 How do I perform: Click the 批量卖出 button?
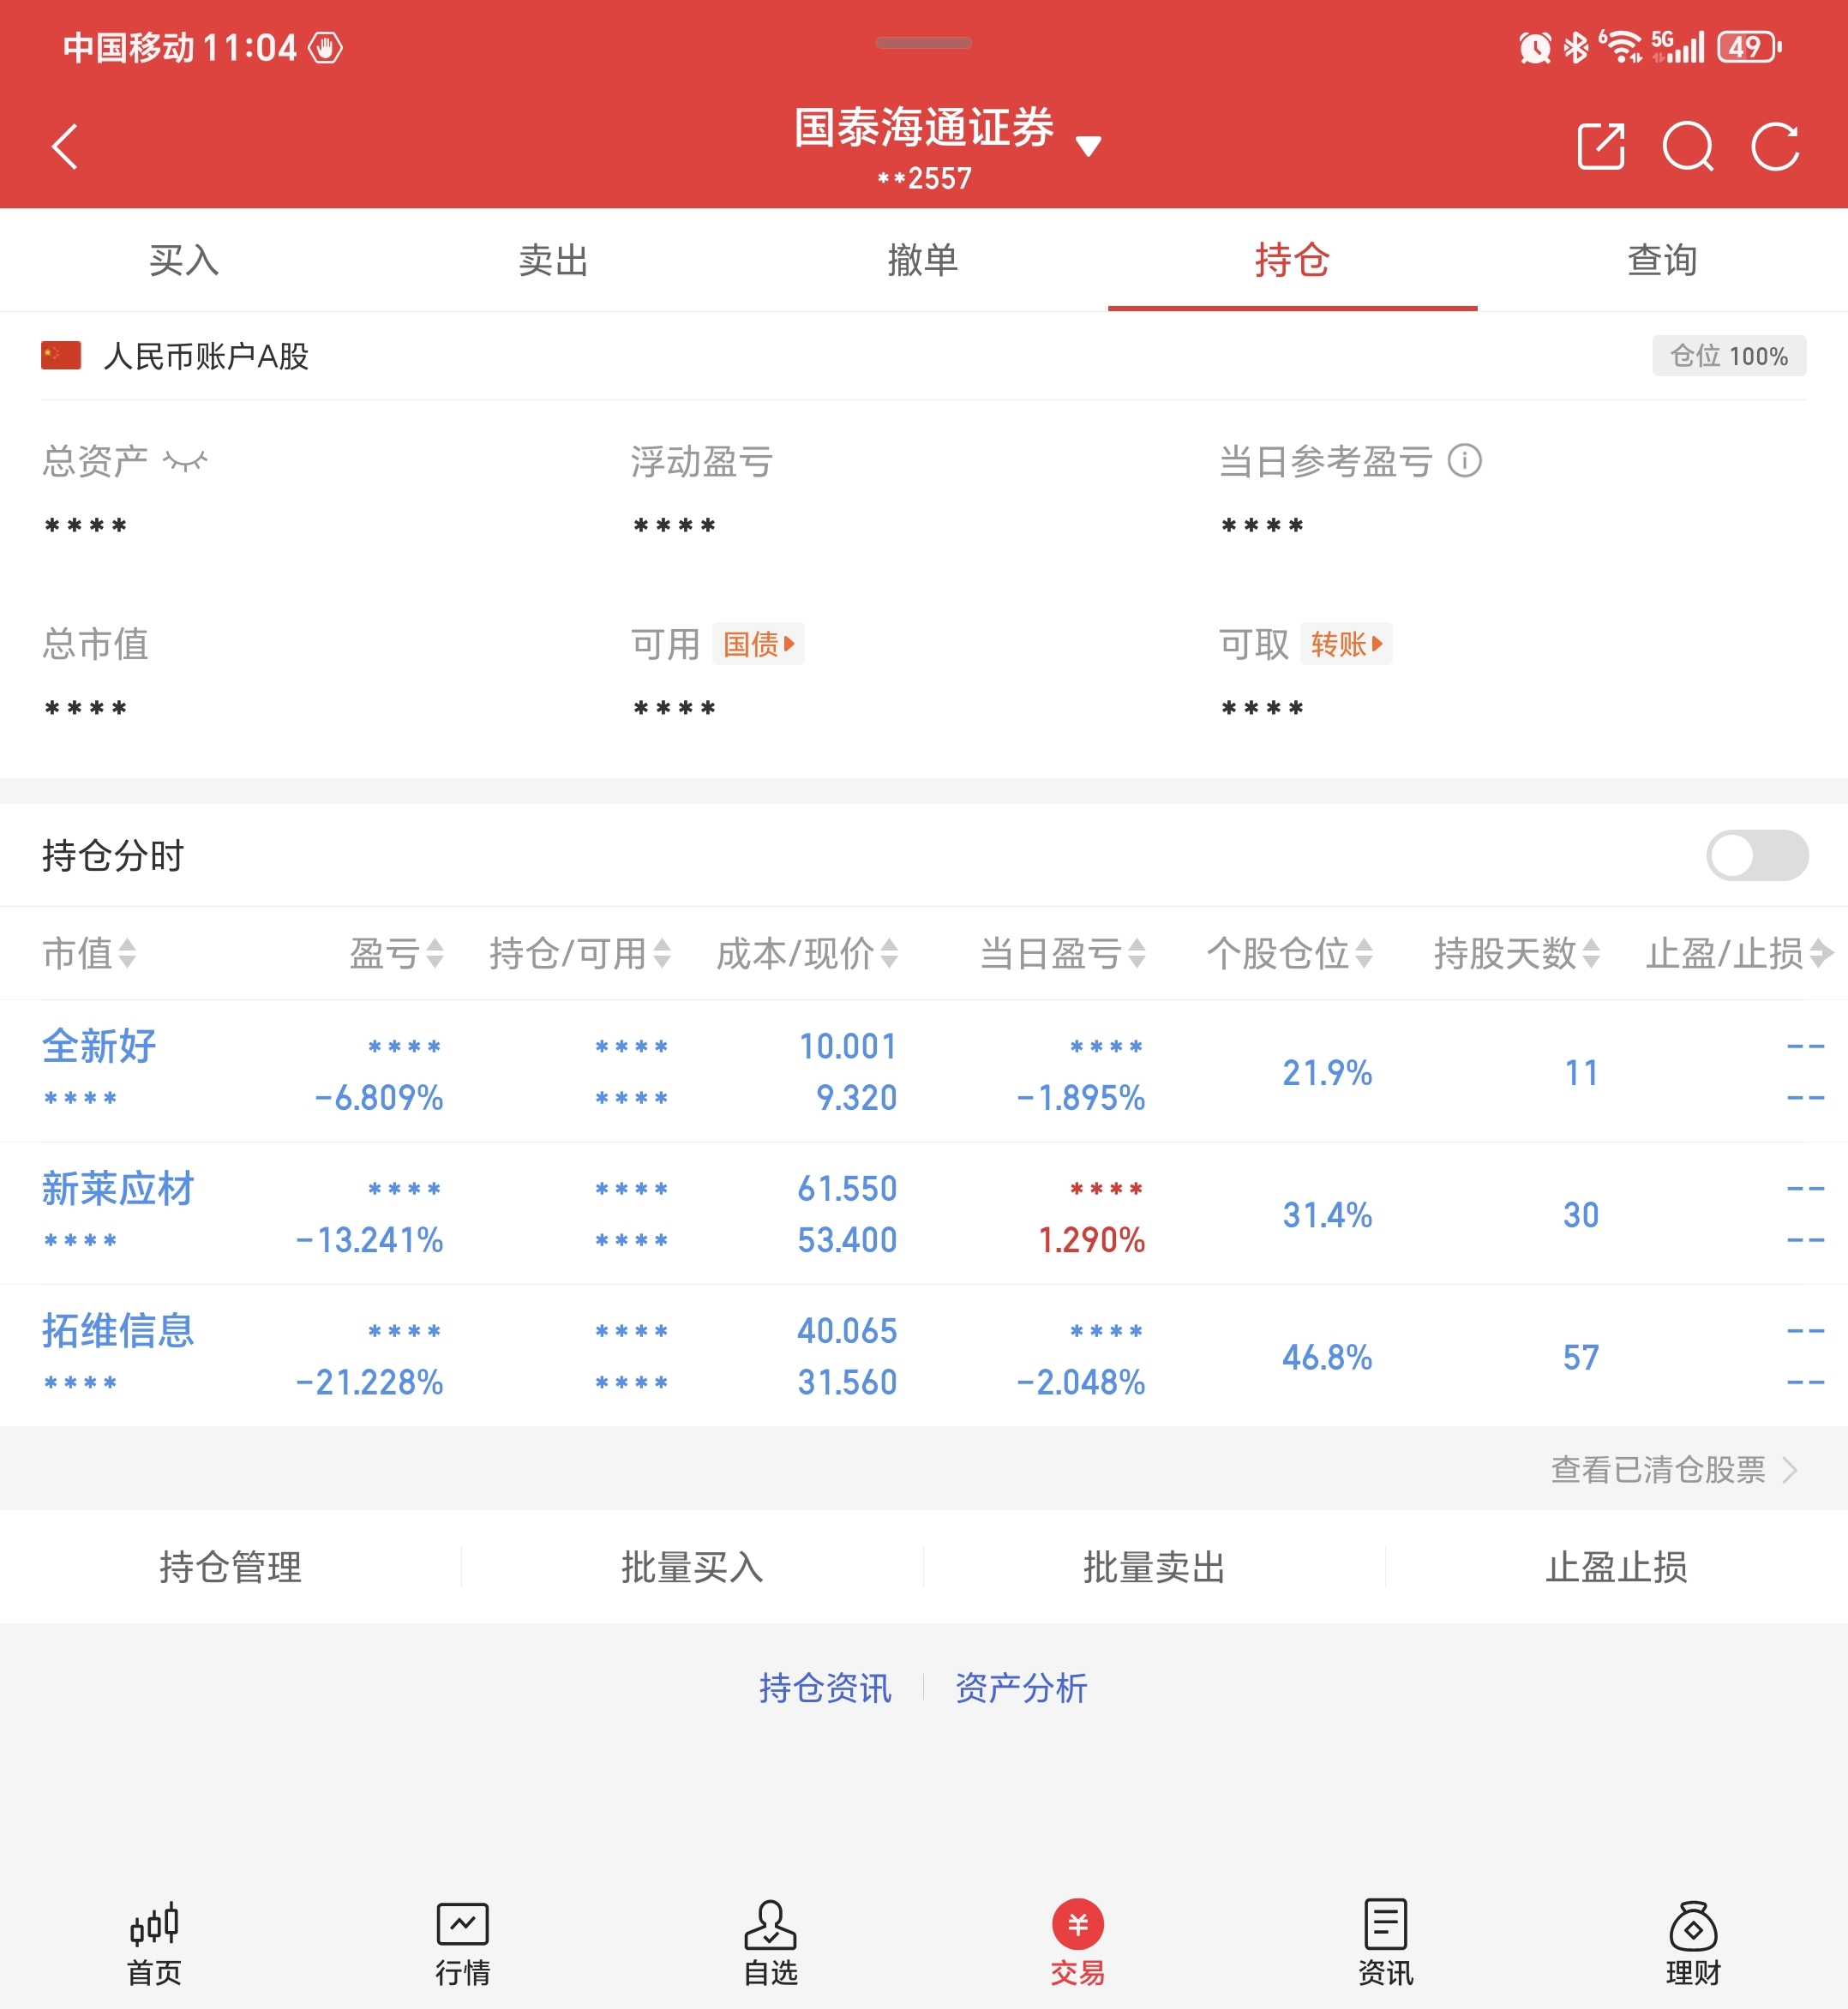(1154, 1566)
